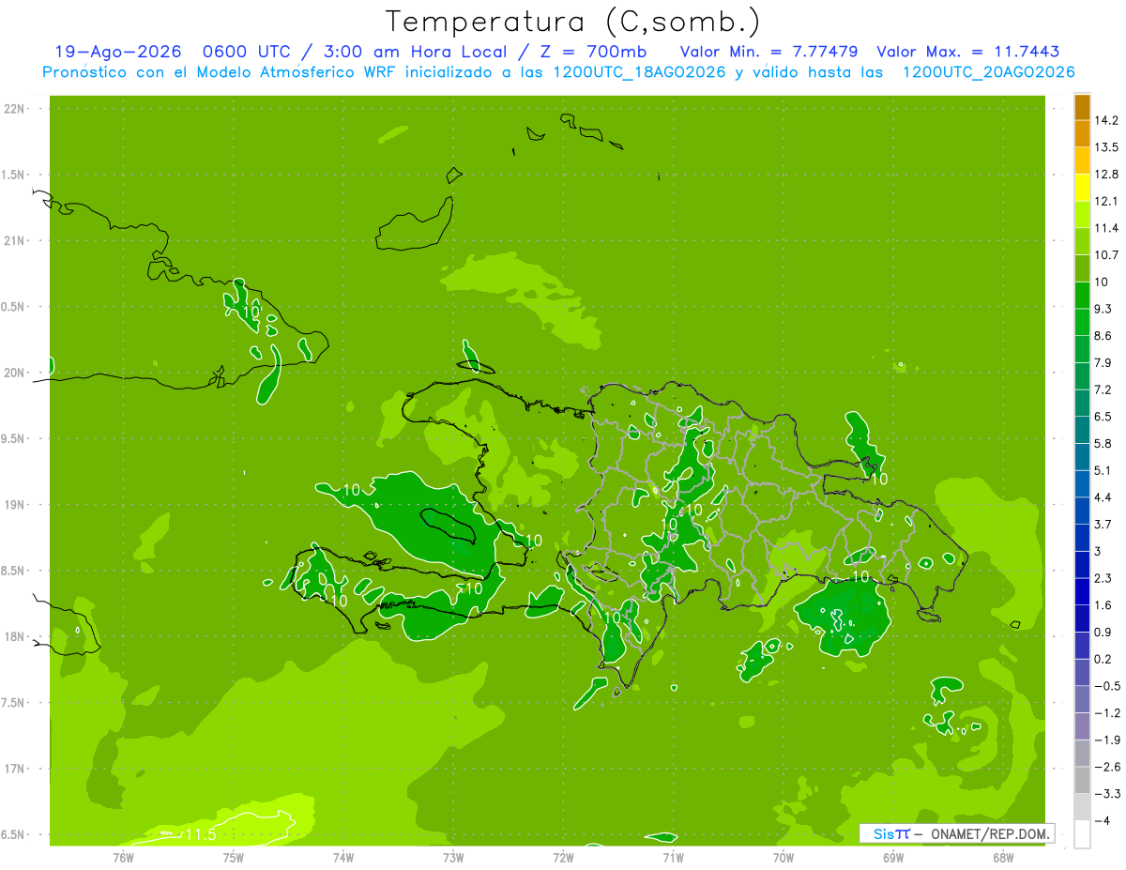
Task: Click the colorbar label "7.2"
Action: tap(1104, 389)
